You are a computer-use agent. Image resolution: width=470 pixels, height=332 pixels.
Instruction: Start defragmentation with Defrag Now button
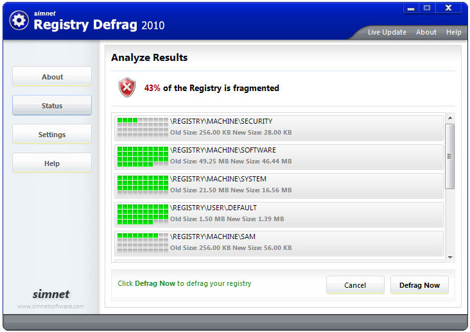point(419,285)
